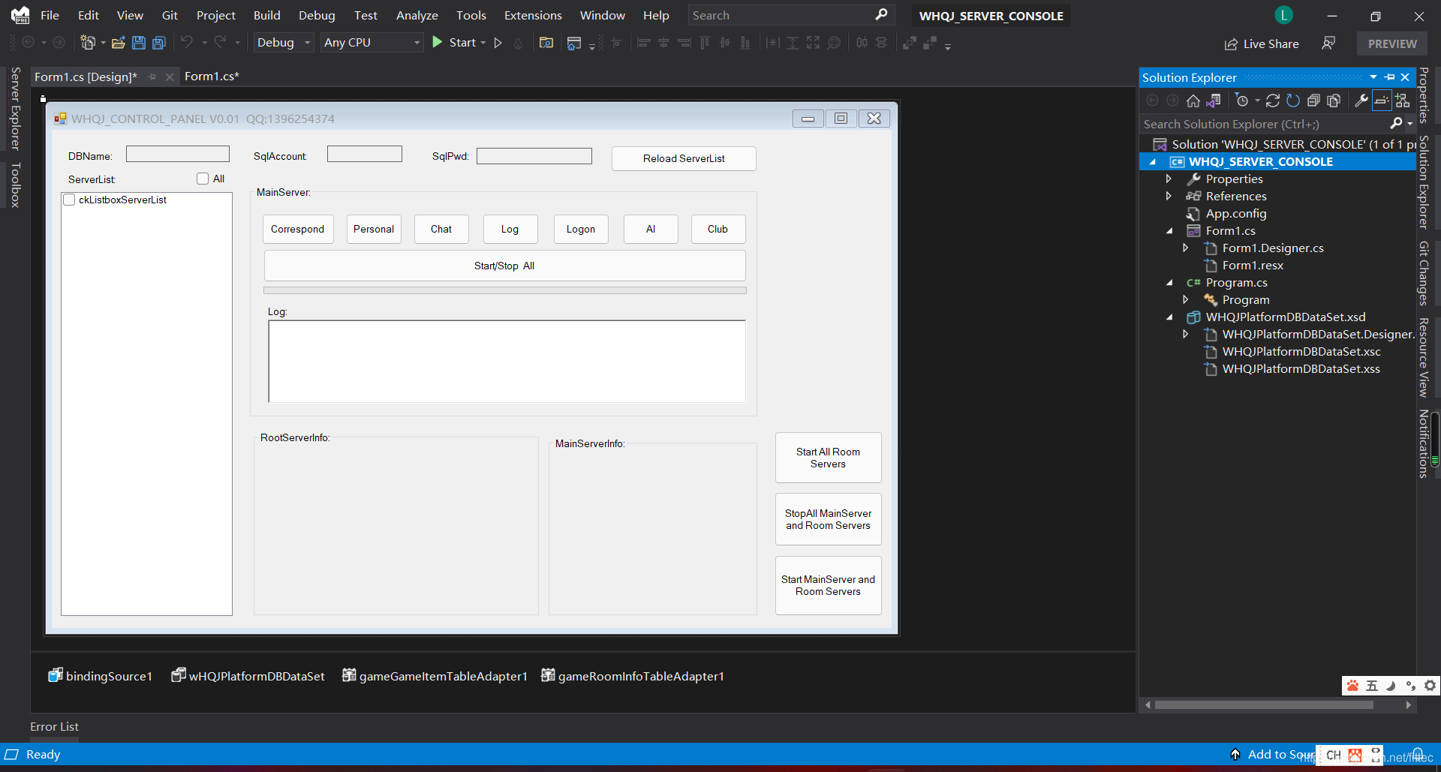
Task: Click the user account avatar L
Action: [1283, 15]
